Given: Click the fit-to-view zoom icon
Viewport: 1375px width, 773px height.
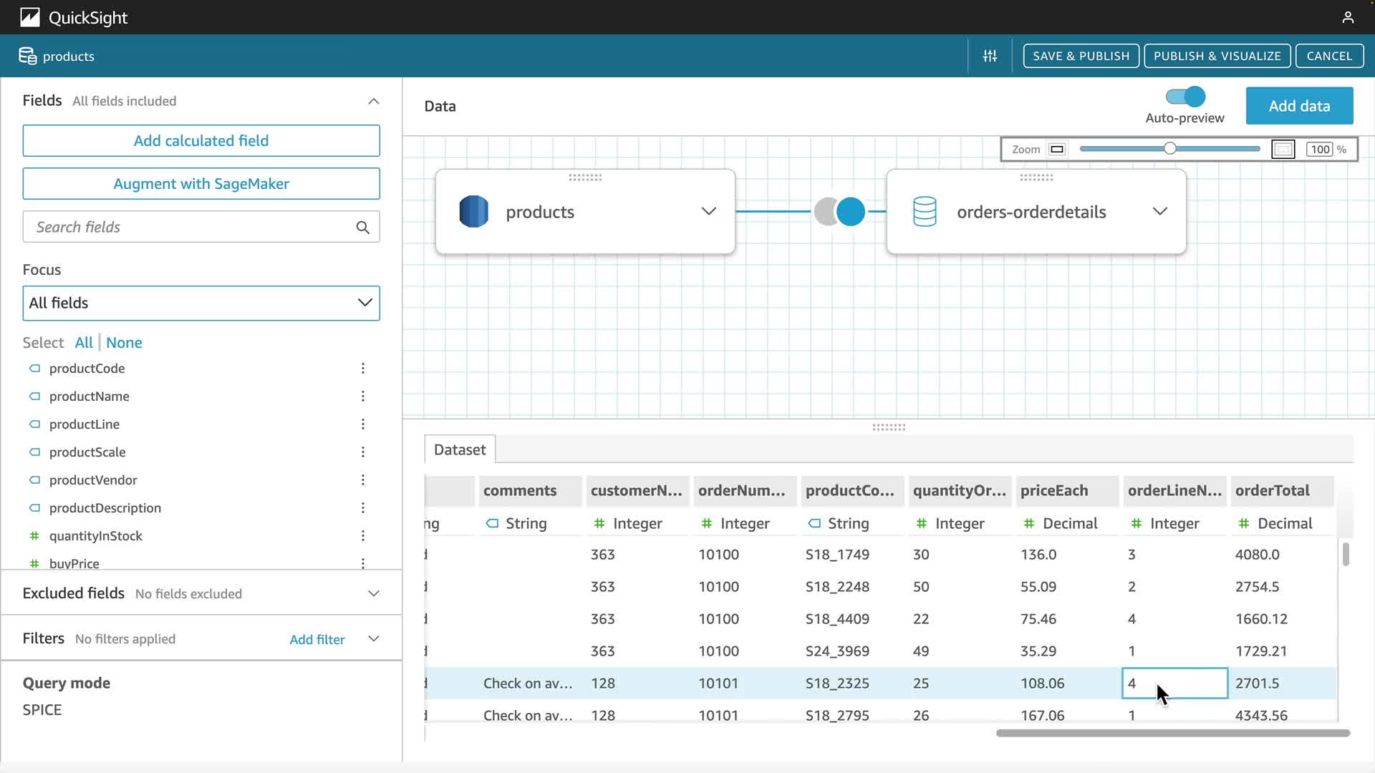Looking at the screenshot, I should coord(1283,150).
